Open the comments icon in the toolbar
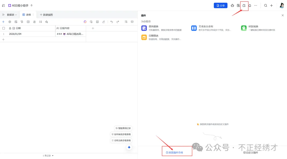287x159 pixels. click(x=132, y=22)
